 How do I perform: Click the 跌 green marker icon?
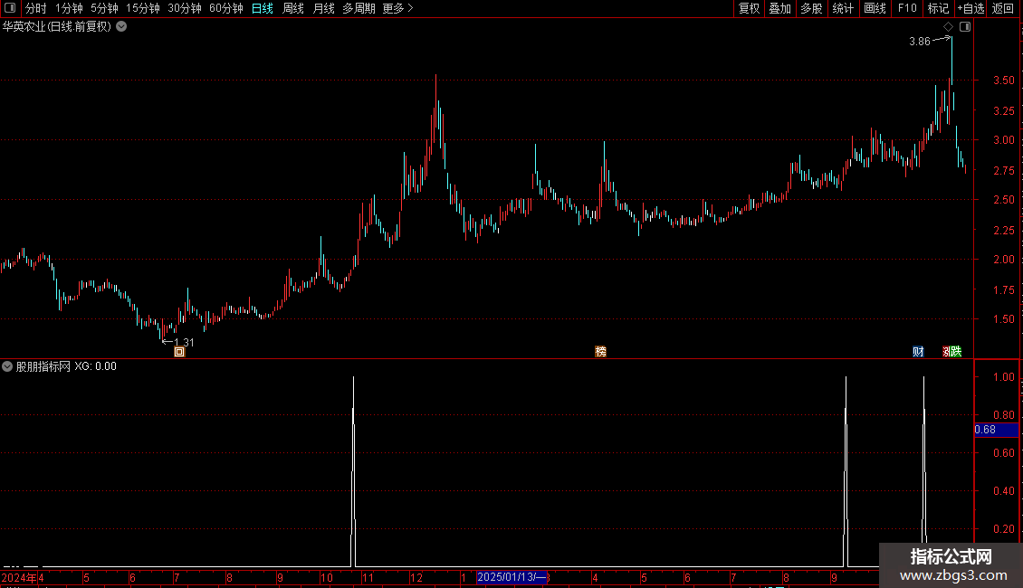coord(956,352)
